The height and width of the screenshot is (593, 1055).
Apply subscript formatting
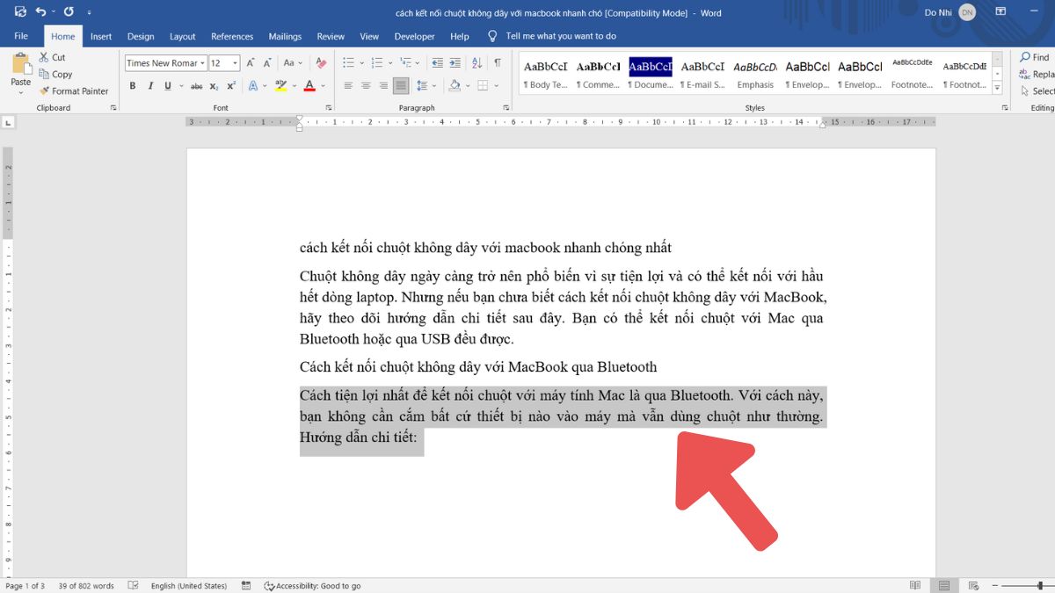point(215,86)
